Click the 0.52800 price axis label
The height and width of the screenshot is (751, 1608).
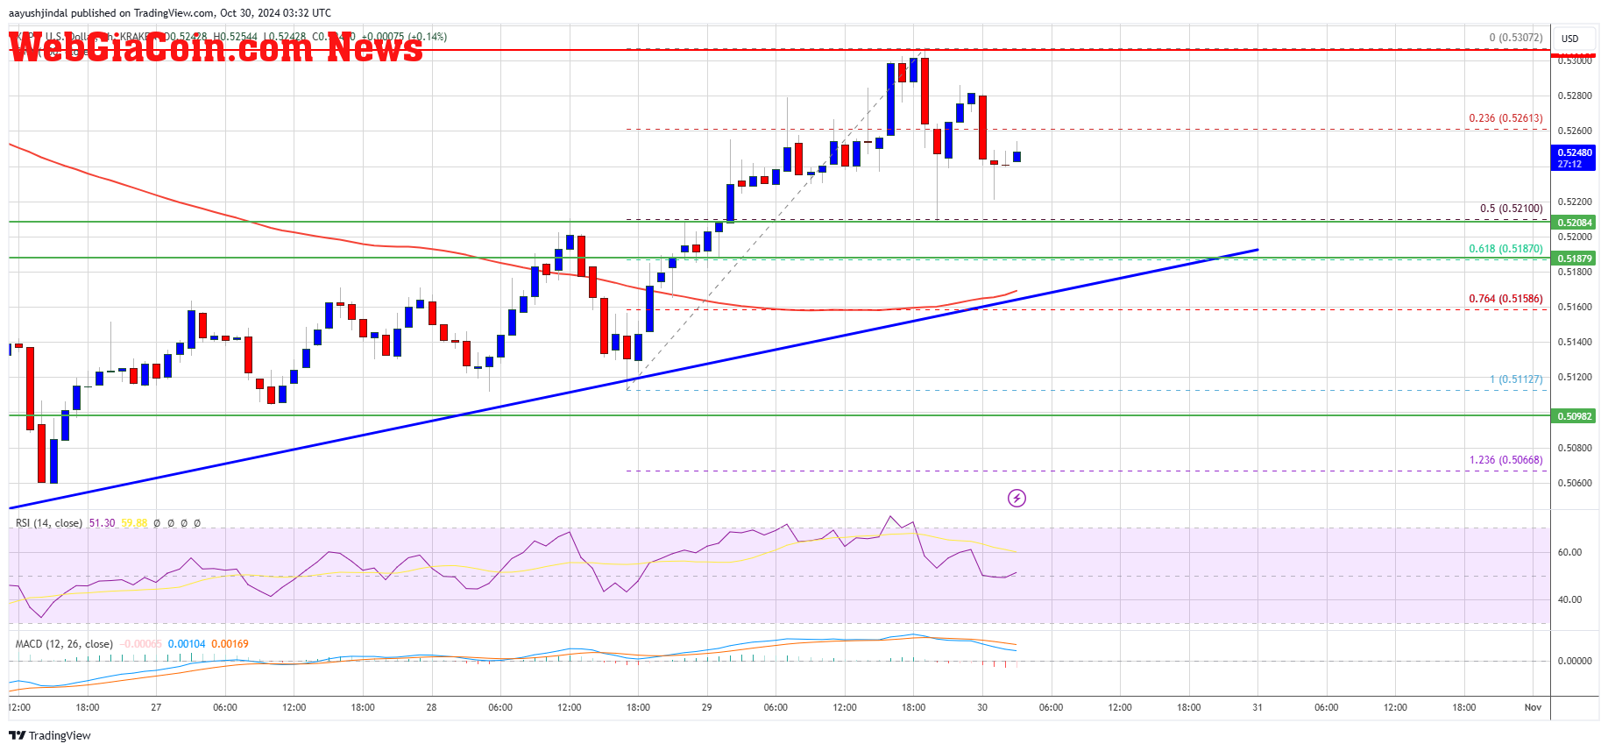click(1575, 96)
